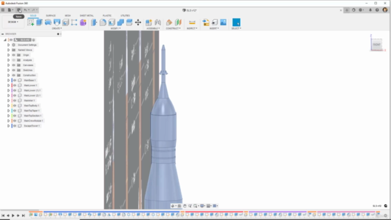Click the Look At icon in navigation bar
This screenshot has height=220, width=391.
pos(179,206)
